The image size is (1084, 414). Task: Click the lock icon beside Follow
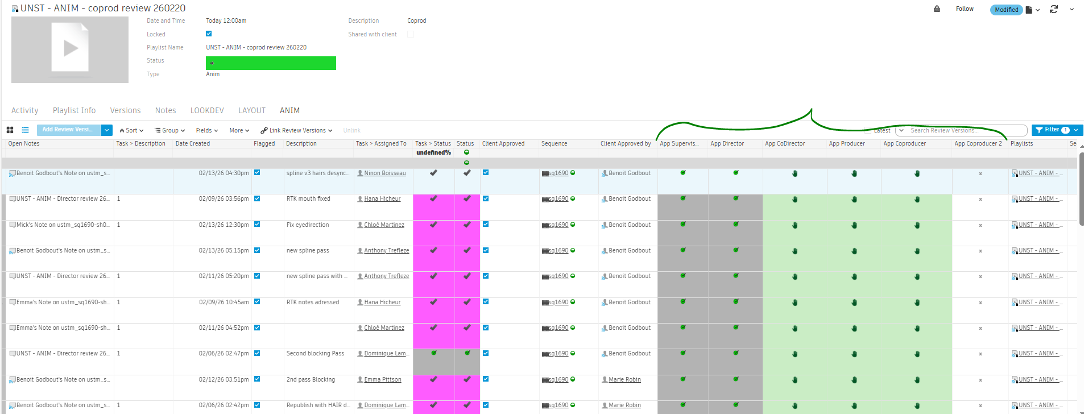(x=937, y=9)
